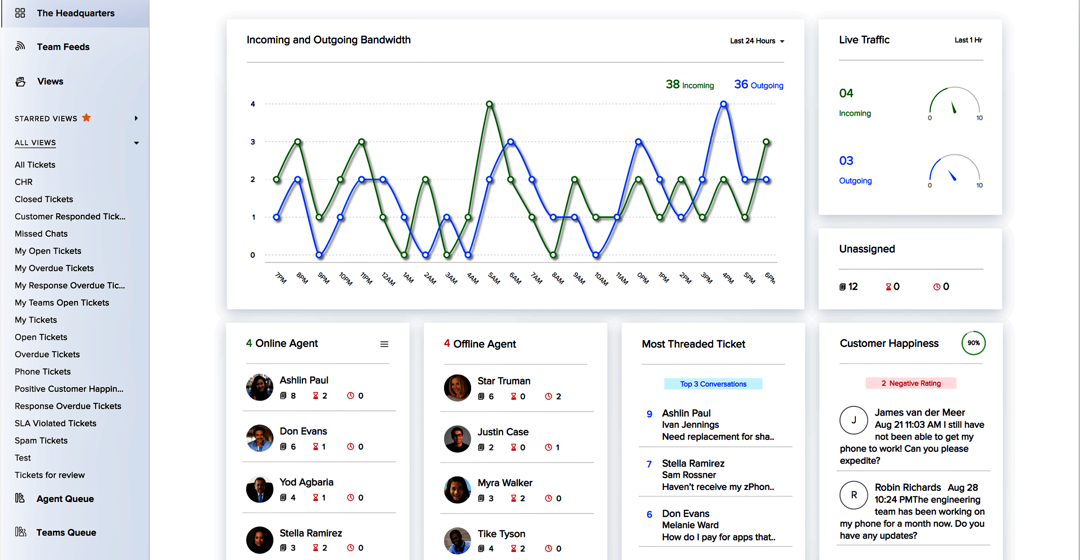Click the Outgoing live traffic gauge

click(x=954, y=171)
